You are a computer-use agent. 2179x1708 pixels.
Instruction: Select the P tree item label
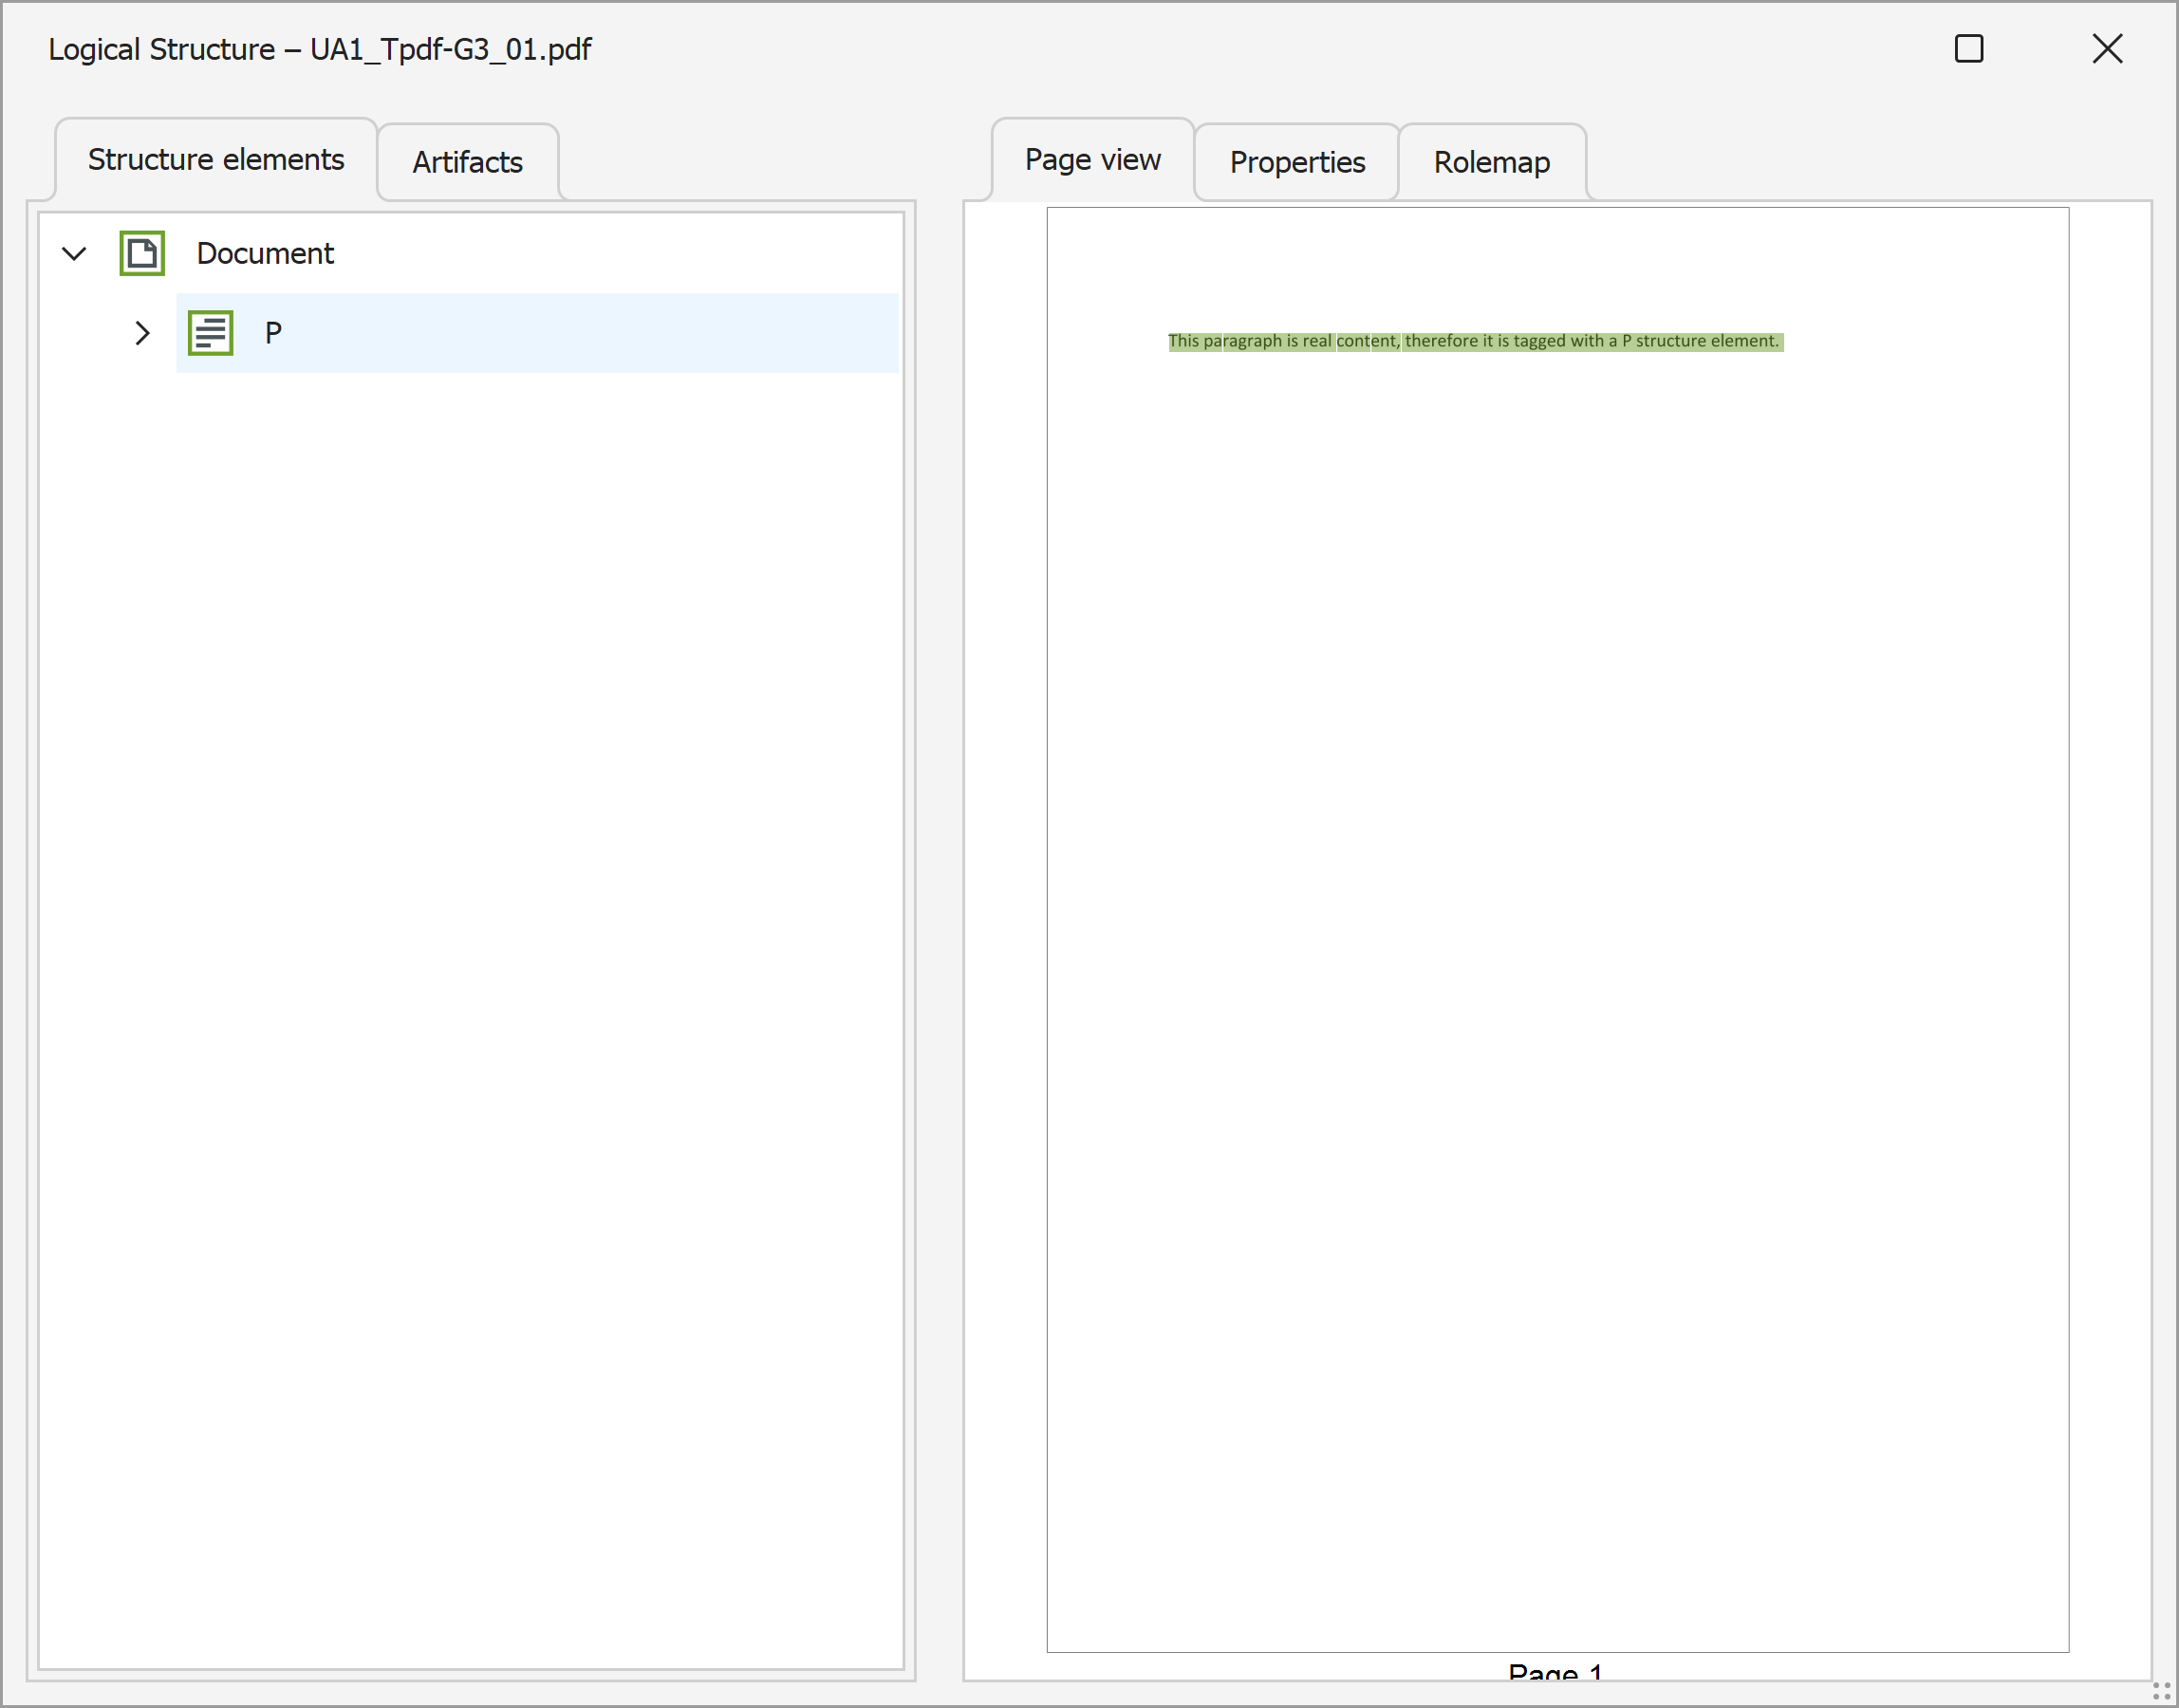click(273, 333)
